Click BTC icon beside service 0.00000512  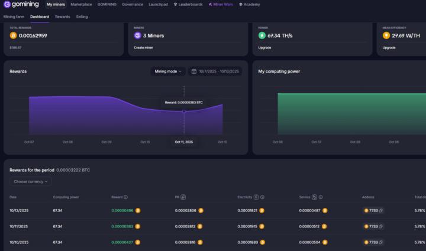click(324, 227)
